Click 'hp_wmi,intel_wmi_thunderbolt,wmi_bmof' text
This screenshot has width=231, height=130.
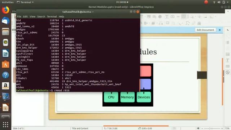point(93,84)
